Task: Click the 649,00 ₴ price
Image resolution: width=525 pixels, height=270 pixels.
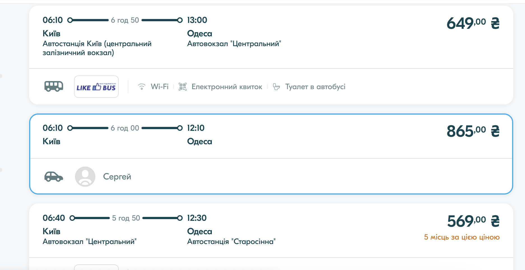Action: pyautogui.click(x=473, y=23)
